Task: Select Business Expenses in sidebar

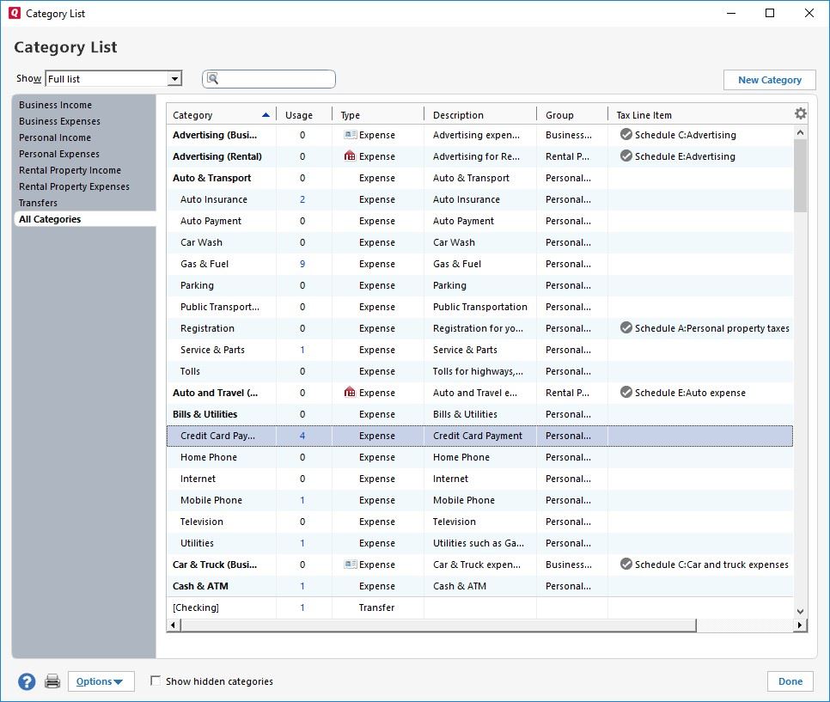Action: [59, 121]
